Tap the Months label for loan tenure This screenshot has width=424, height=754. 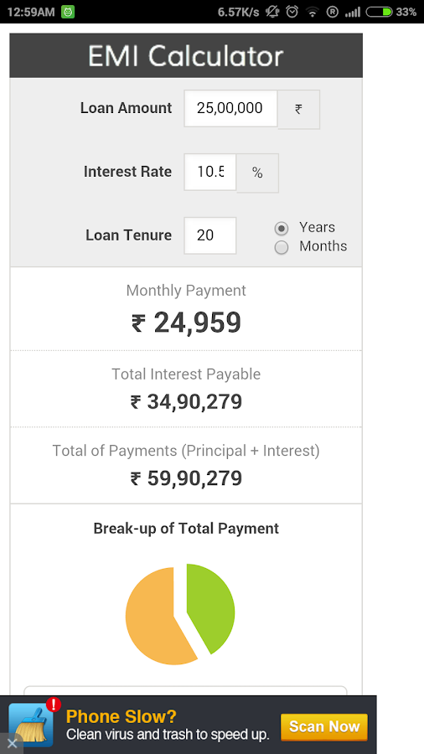(x=323, y=246)
